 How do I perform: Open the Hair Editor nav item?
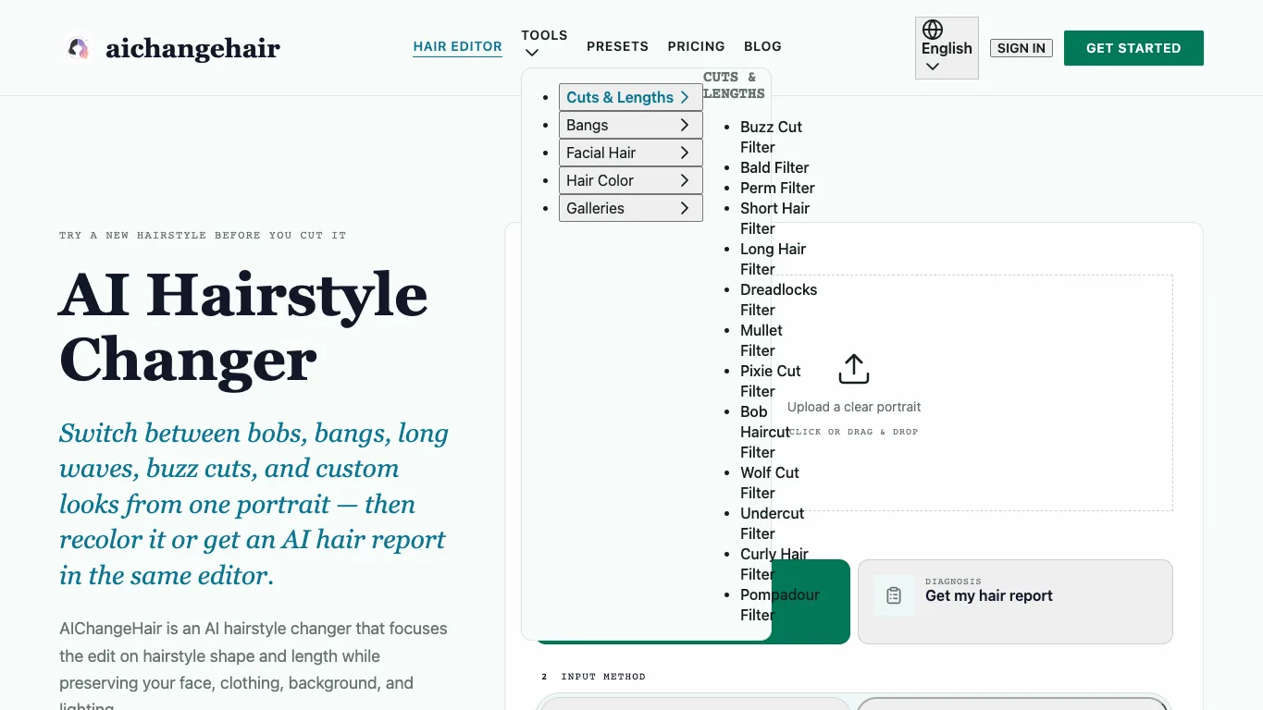457,46
